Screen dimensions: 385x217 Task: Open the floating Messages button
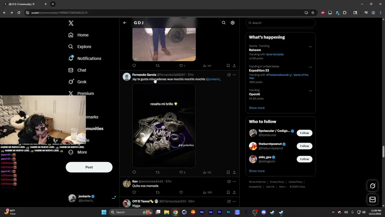coord(372,200)
